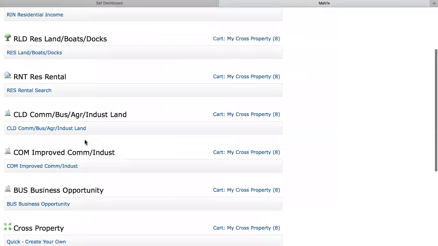Open the cart link in the COM Improved row
This screenshot has height=246, width=438.
click(246, 152)
